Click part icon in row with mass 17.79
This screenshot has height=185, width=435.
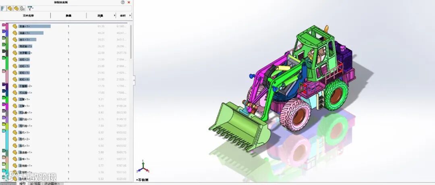pos(15,86)
